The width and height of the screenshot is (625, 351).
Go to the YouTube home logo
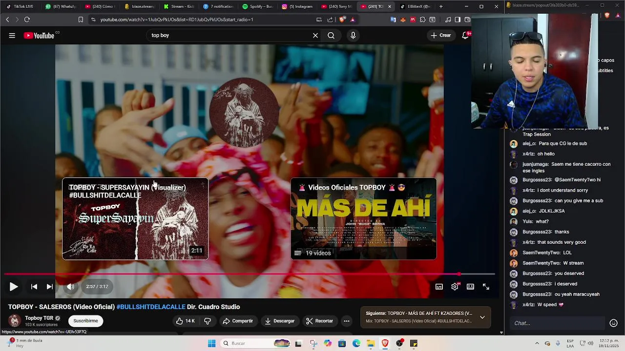click(x=39, y=35)
